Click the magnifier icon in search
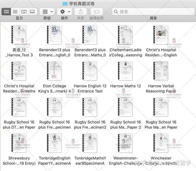The height and width of the screenshot is (171, 196). tap(116, 12)
